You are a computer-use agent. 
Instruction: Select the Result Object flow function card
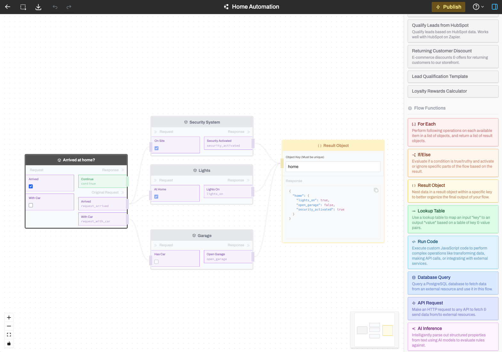point(453,191)
